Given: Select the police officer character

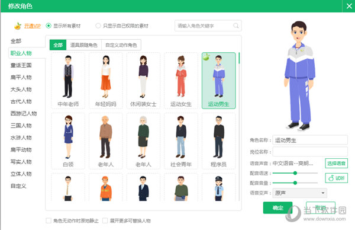Looking at the screenshot, I should click(218, 187).
